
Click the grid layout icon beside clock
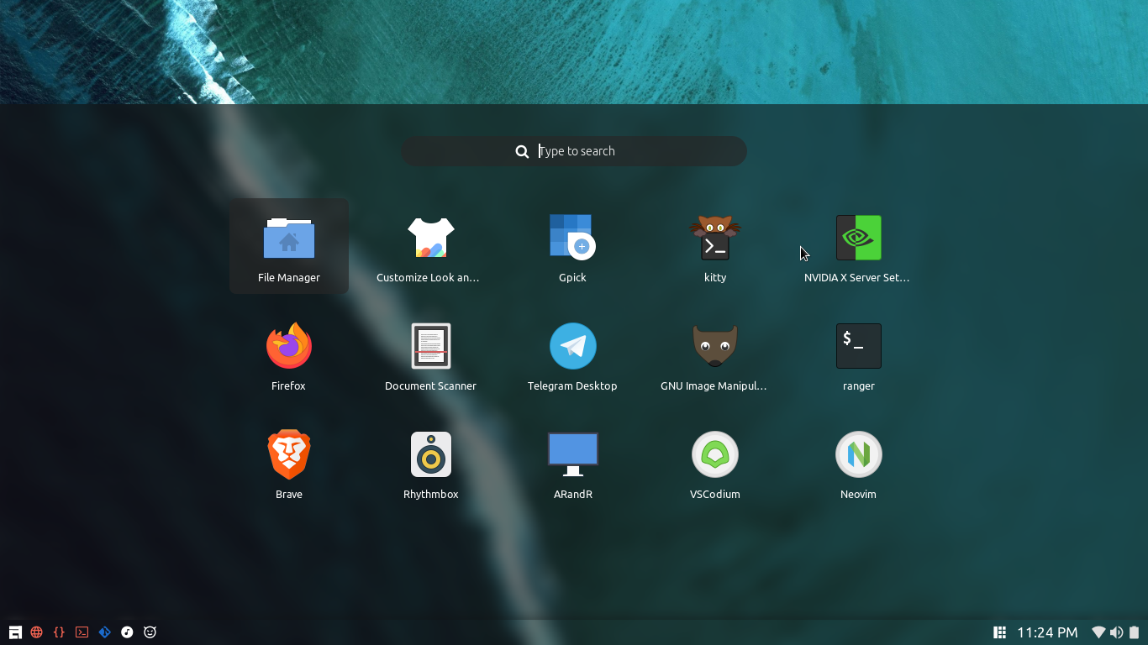click(999, 632)
